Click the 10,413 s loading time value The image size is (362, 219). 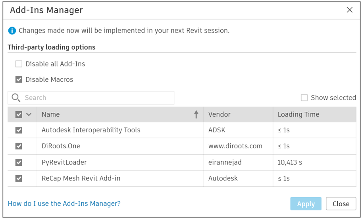click(290, 162)
